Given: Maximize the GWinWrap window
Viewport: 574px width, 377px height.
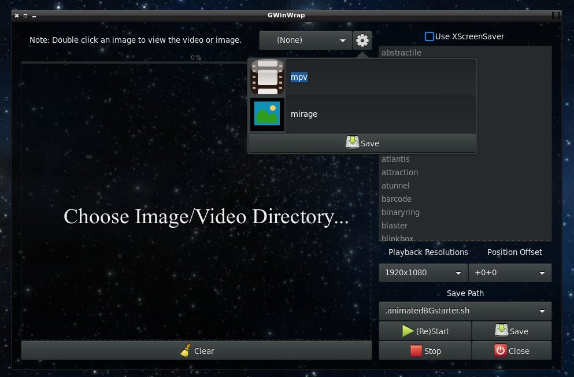Looking at the screenshot, I should [25, 16].
